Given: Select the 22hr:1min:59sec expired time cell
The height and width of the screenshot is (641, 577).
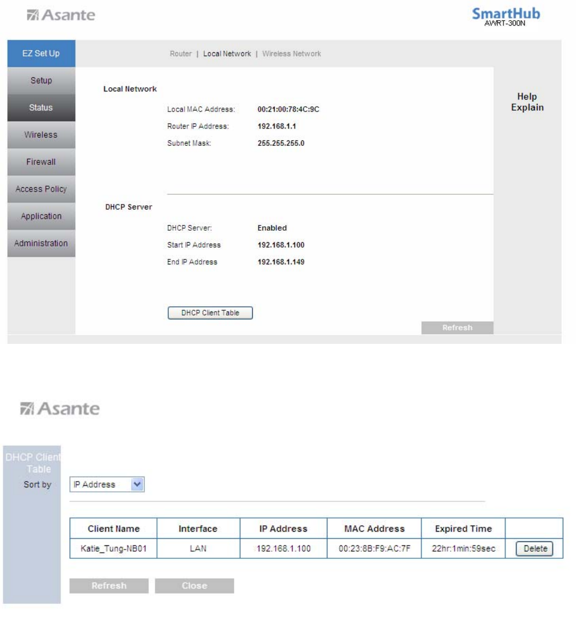Looking at the screenshot, I should tap(463, 548).
